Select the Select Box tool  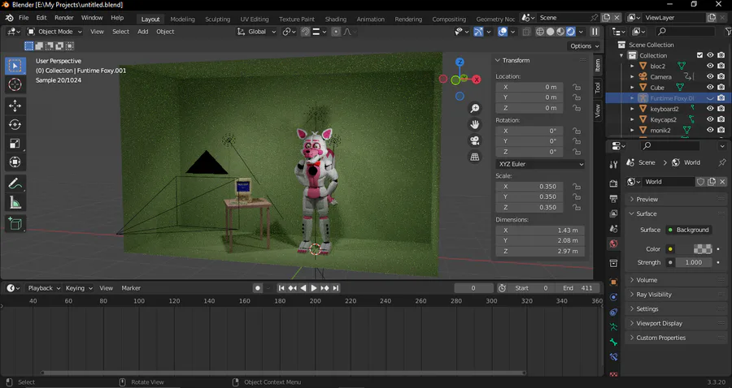[x=15, y=66]
